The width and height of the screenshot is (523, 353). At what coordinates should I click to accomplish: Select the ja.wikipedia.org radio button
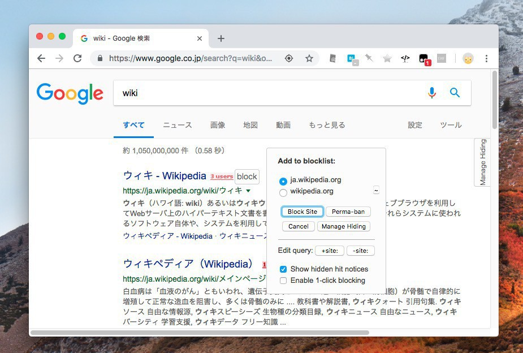tap(283, 181)
